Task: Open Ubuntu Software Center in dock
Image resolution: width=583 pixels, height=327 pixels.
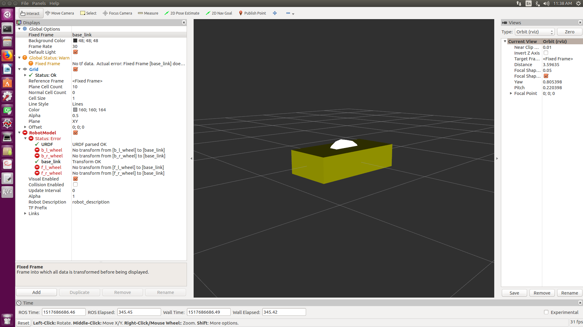Action: click(7, 83)
